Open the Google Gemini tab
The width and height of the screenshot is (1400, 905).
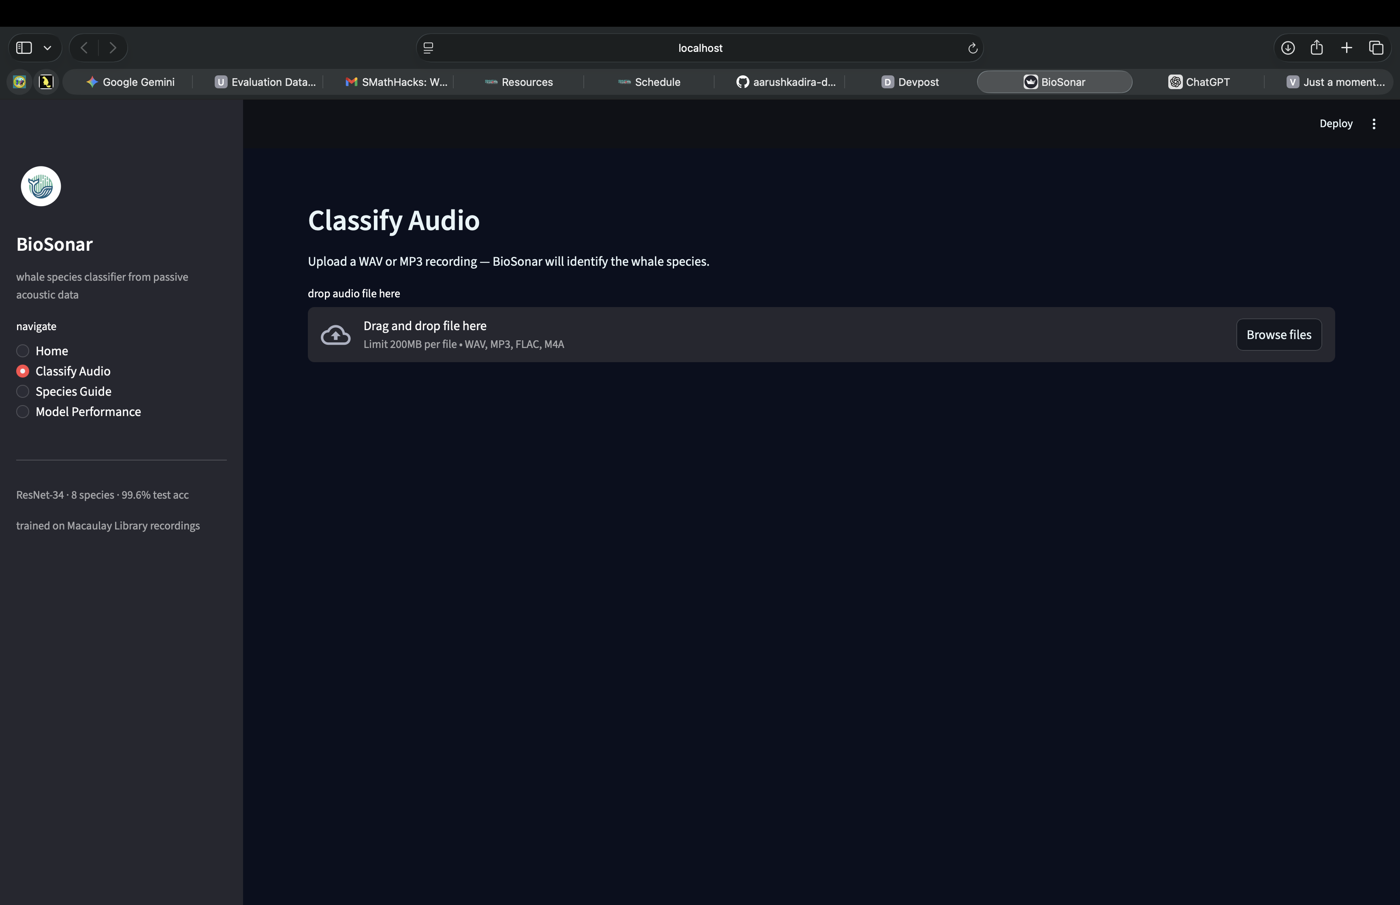tap(130, 82)
